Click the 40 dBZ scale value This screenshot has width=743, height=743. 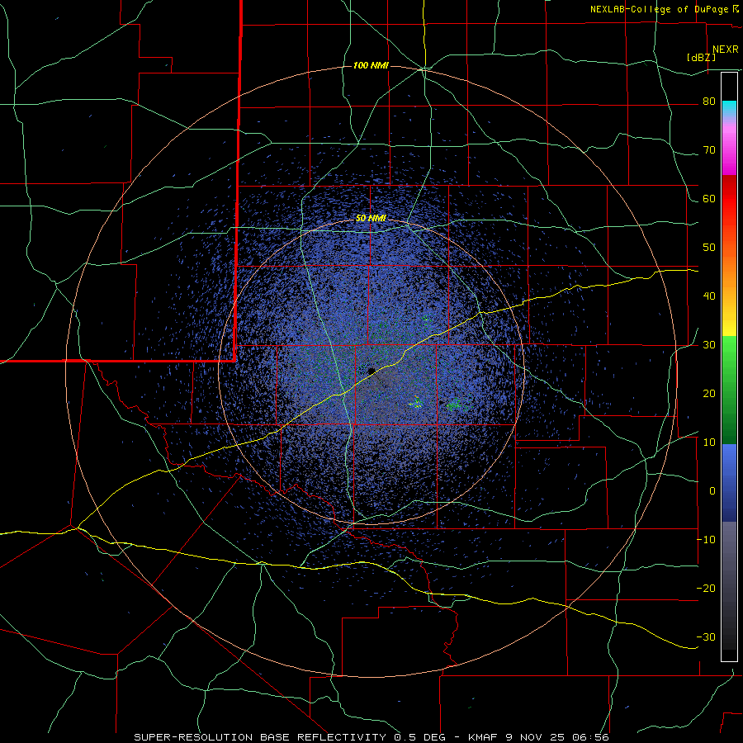click(709, 296)
